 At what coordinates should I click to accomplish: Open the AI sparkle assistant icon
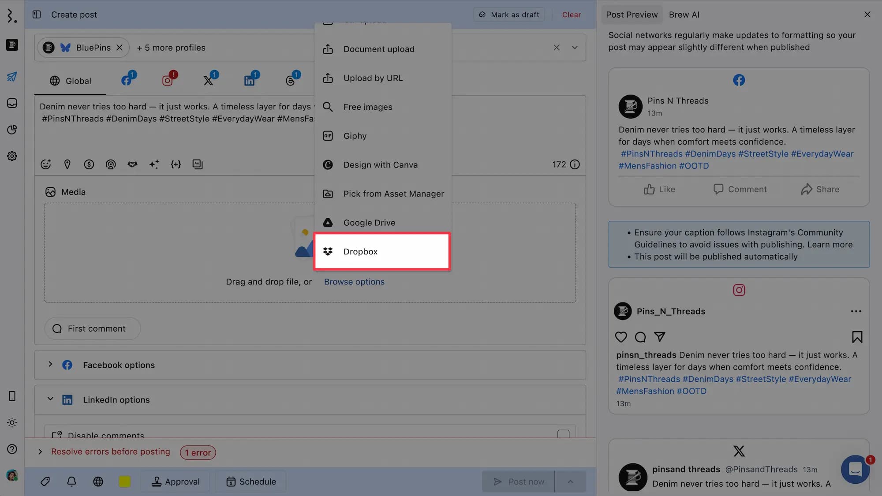[x=154, y=164]
